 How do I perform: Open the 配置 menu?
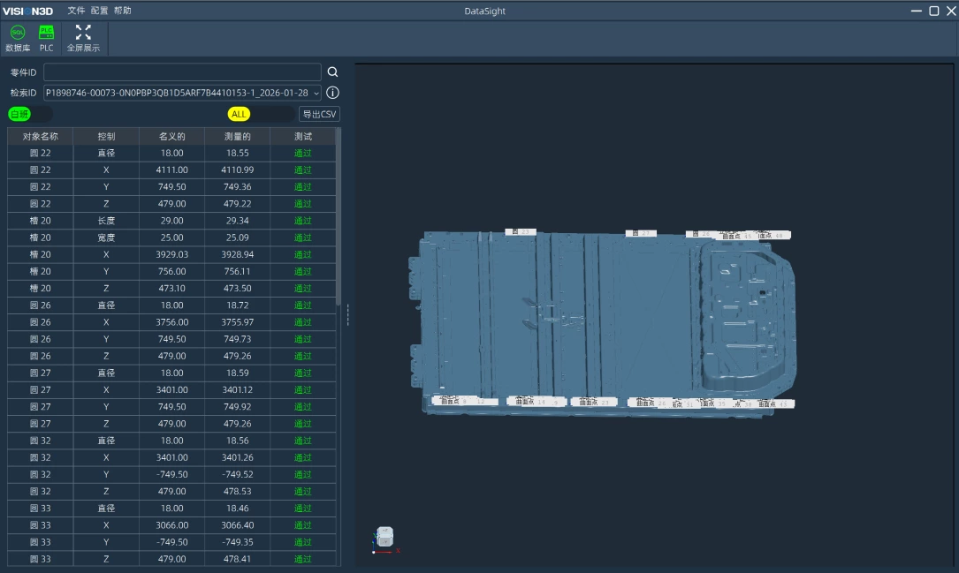click(99, 11)
